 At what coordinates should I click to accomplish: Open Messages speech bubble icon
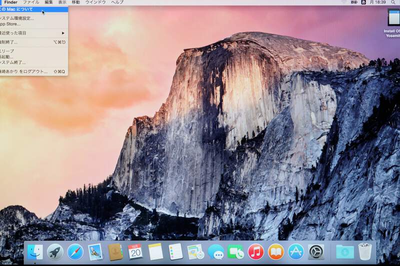coord(216,252)
